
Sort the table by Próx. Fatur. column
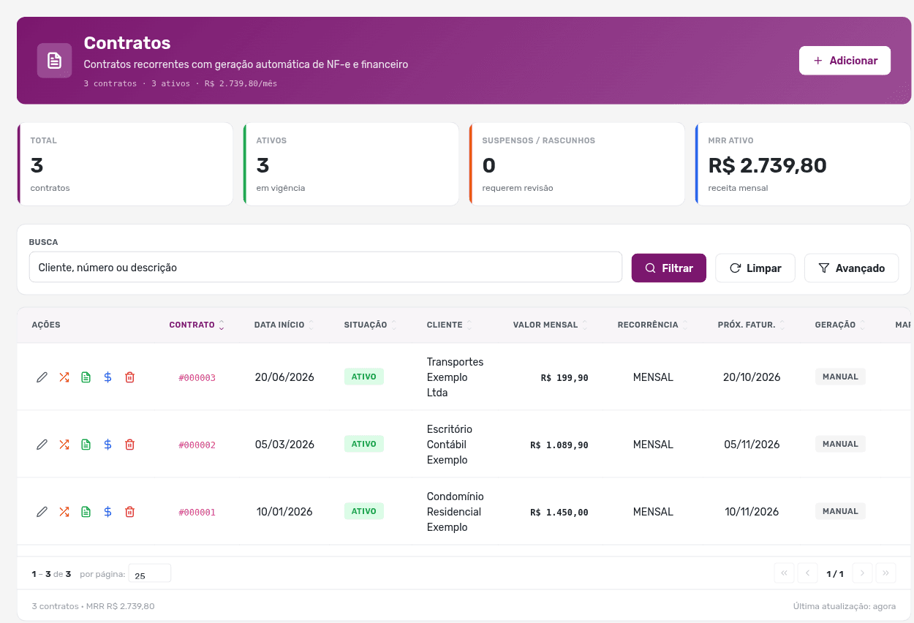pos(752,325)
